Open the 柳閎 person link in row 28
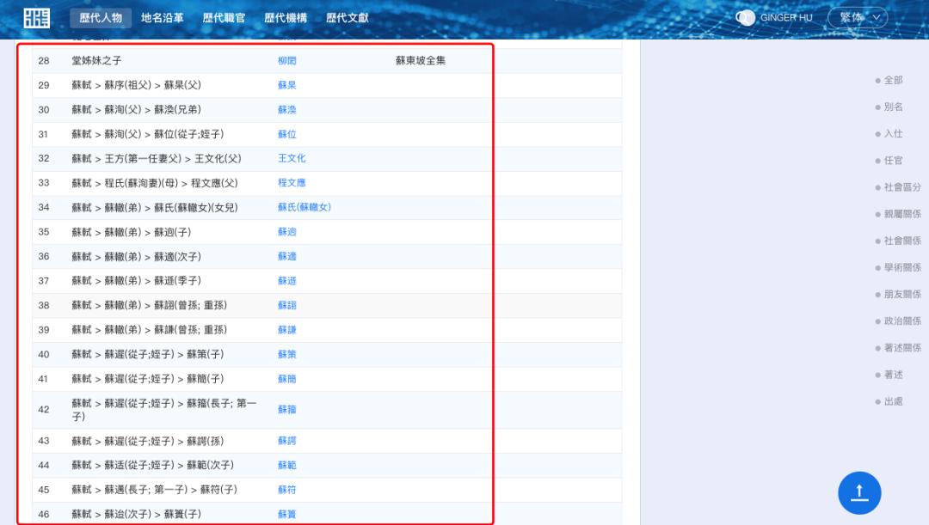929x525 pixels. [286, 60]
